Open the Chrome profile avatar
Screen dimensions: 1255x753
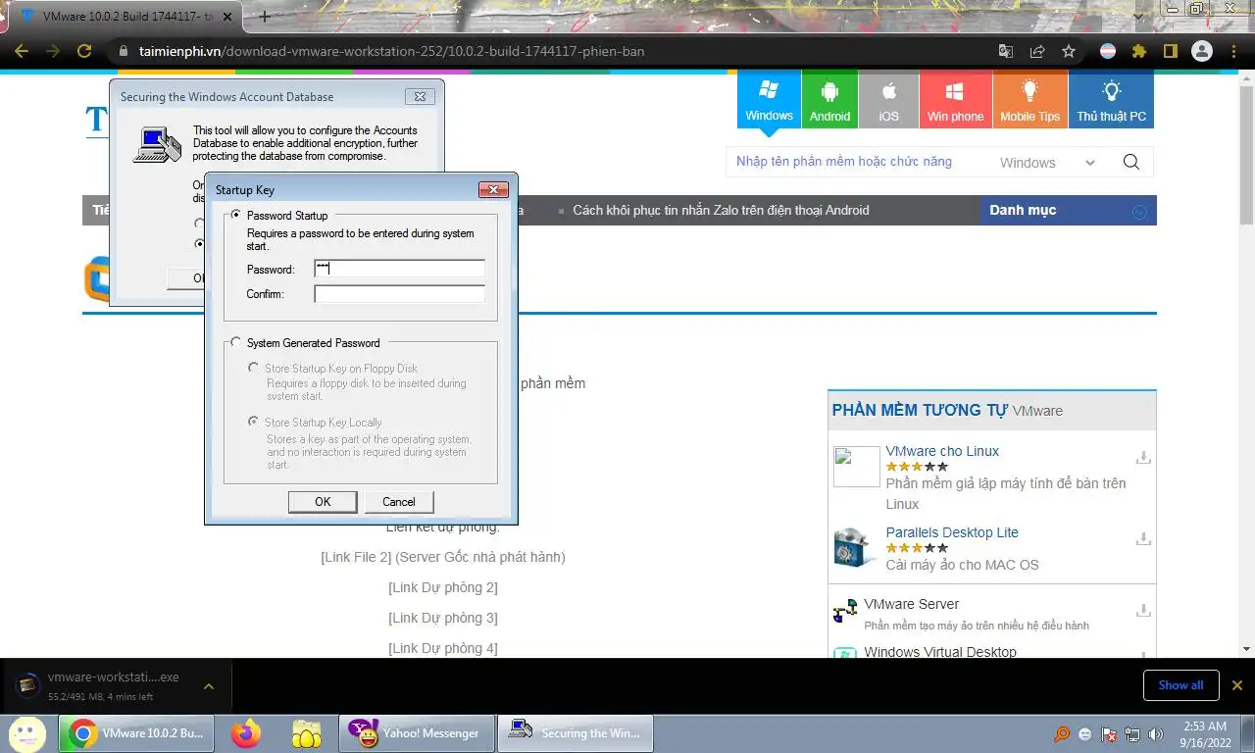(1202, 51)
